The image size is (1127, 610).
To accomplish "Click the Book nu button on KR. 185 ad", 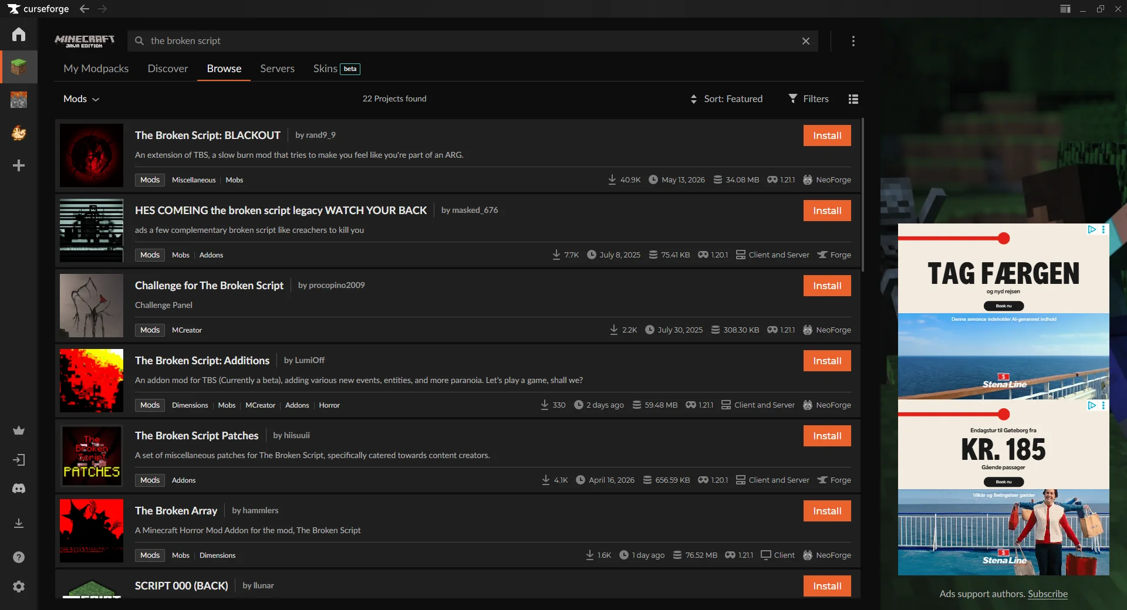I will point(1004,482).
